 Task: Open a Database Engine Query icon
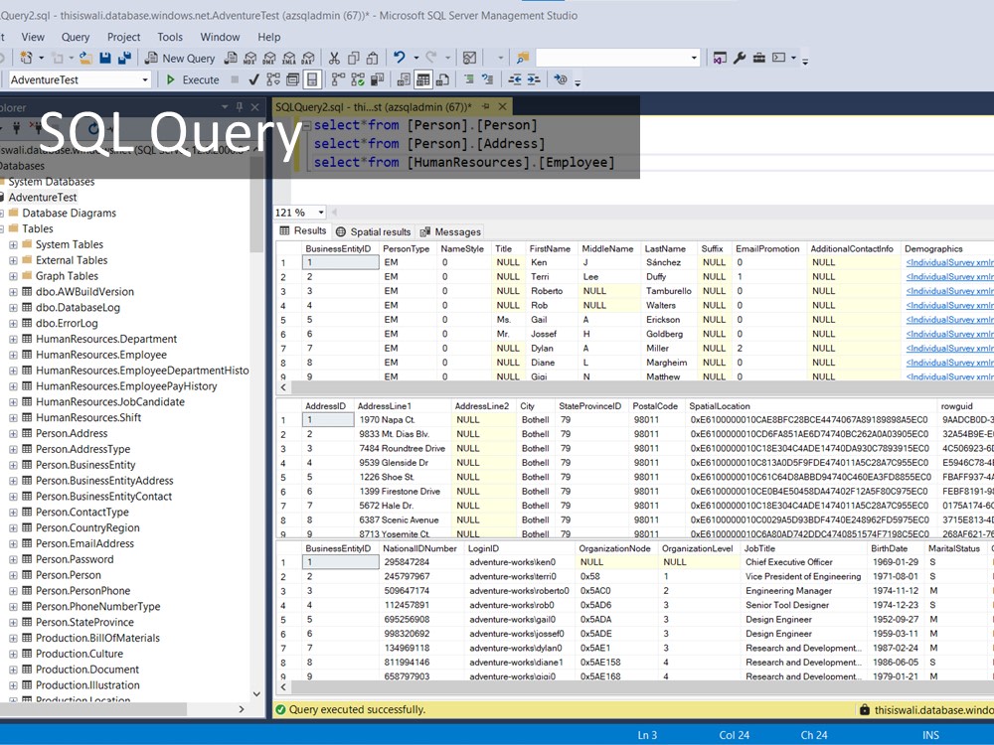[x=231, y=59]
